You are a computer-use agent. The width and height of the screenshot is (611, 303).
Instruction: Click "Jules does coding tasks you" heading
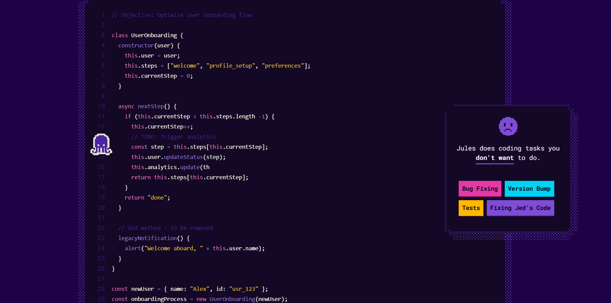(508, 148)
